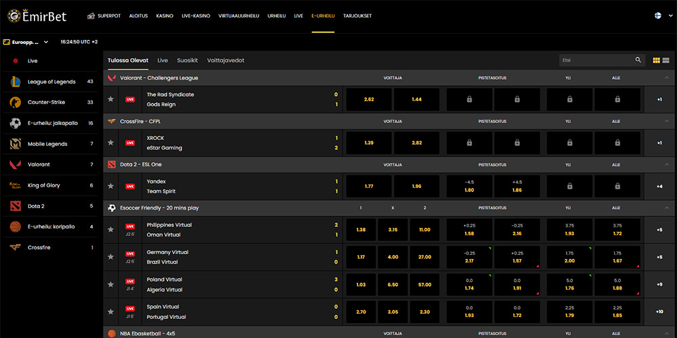Click the Etsi search input field
The height and width of the screenshot is (338, 677).
click(596, 60)
